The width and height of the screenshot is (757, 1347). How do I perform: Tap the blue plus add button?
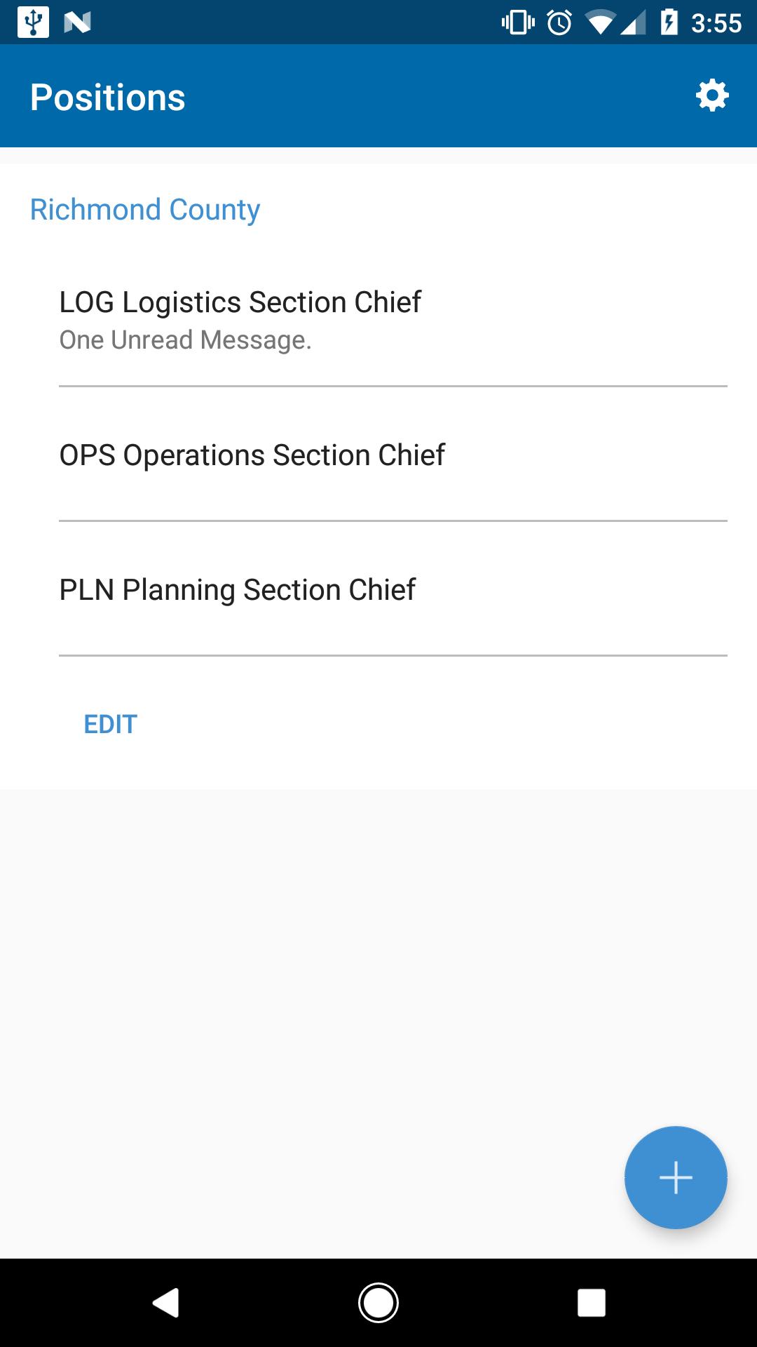click(676, 1177)
